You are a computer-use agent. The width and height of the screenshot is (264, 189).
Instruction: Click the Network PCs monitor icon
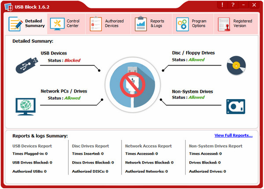pos(26,106)
